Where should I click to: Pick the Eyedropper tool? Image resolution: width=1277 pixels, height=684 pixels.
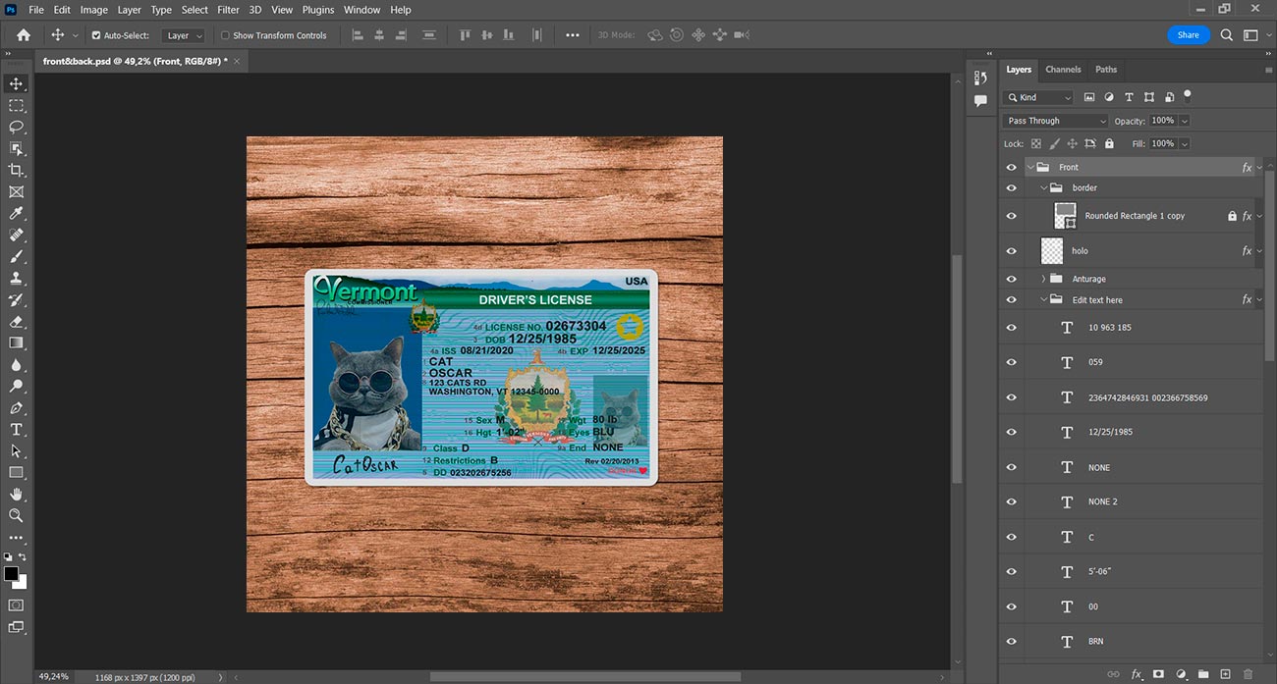point(16,213)
